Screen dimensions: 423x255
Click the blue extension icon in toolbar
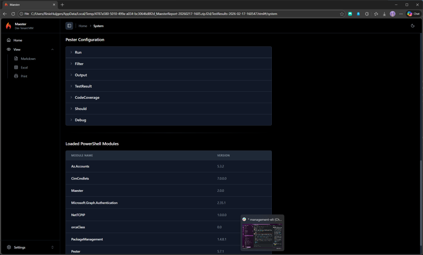(x=358, y=14)
